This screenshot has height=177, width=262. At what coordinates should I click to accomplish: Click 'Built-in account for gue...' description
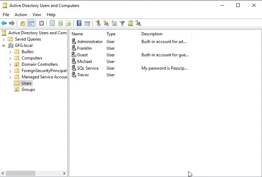(x=165, y=55)
